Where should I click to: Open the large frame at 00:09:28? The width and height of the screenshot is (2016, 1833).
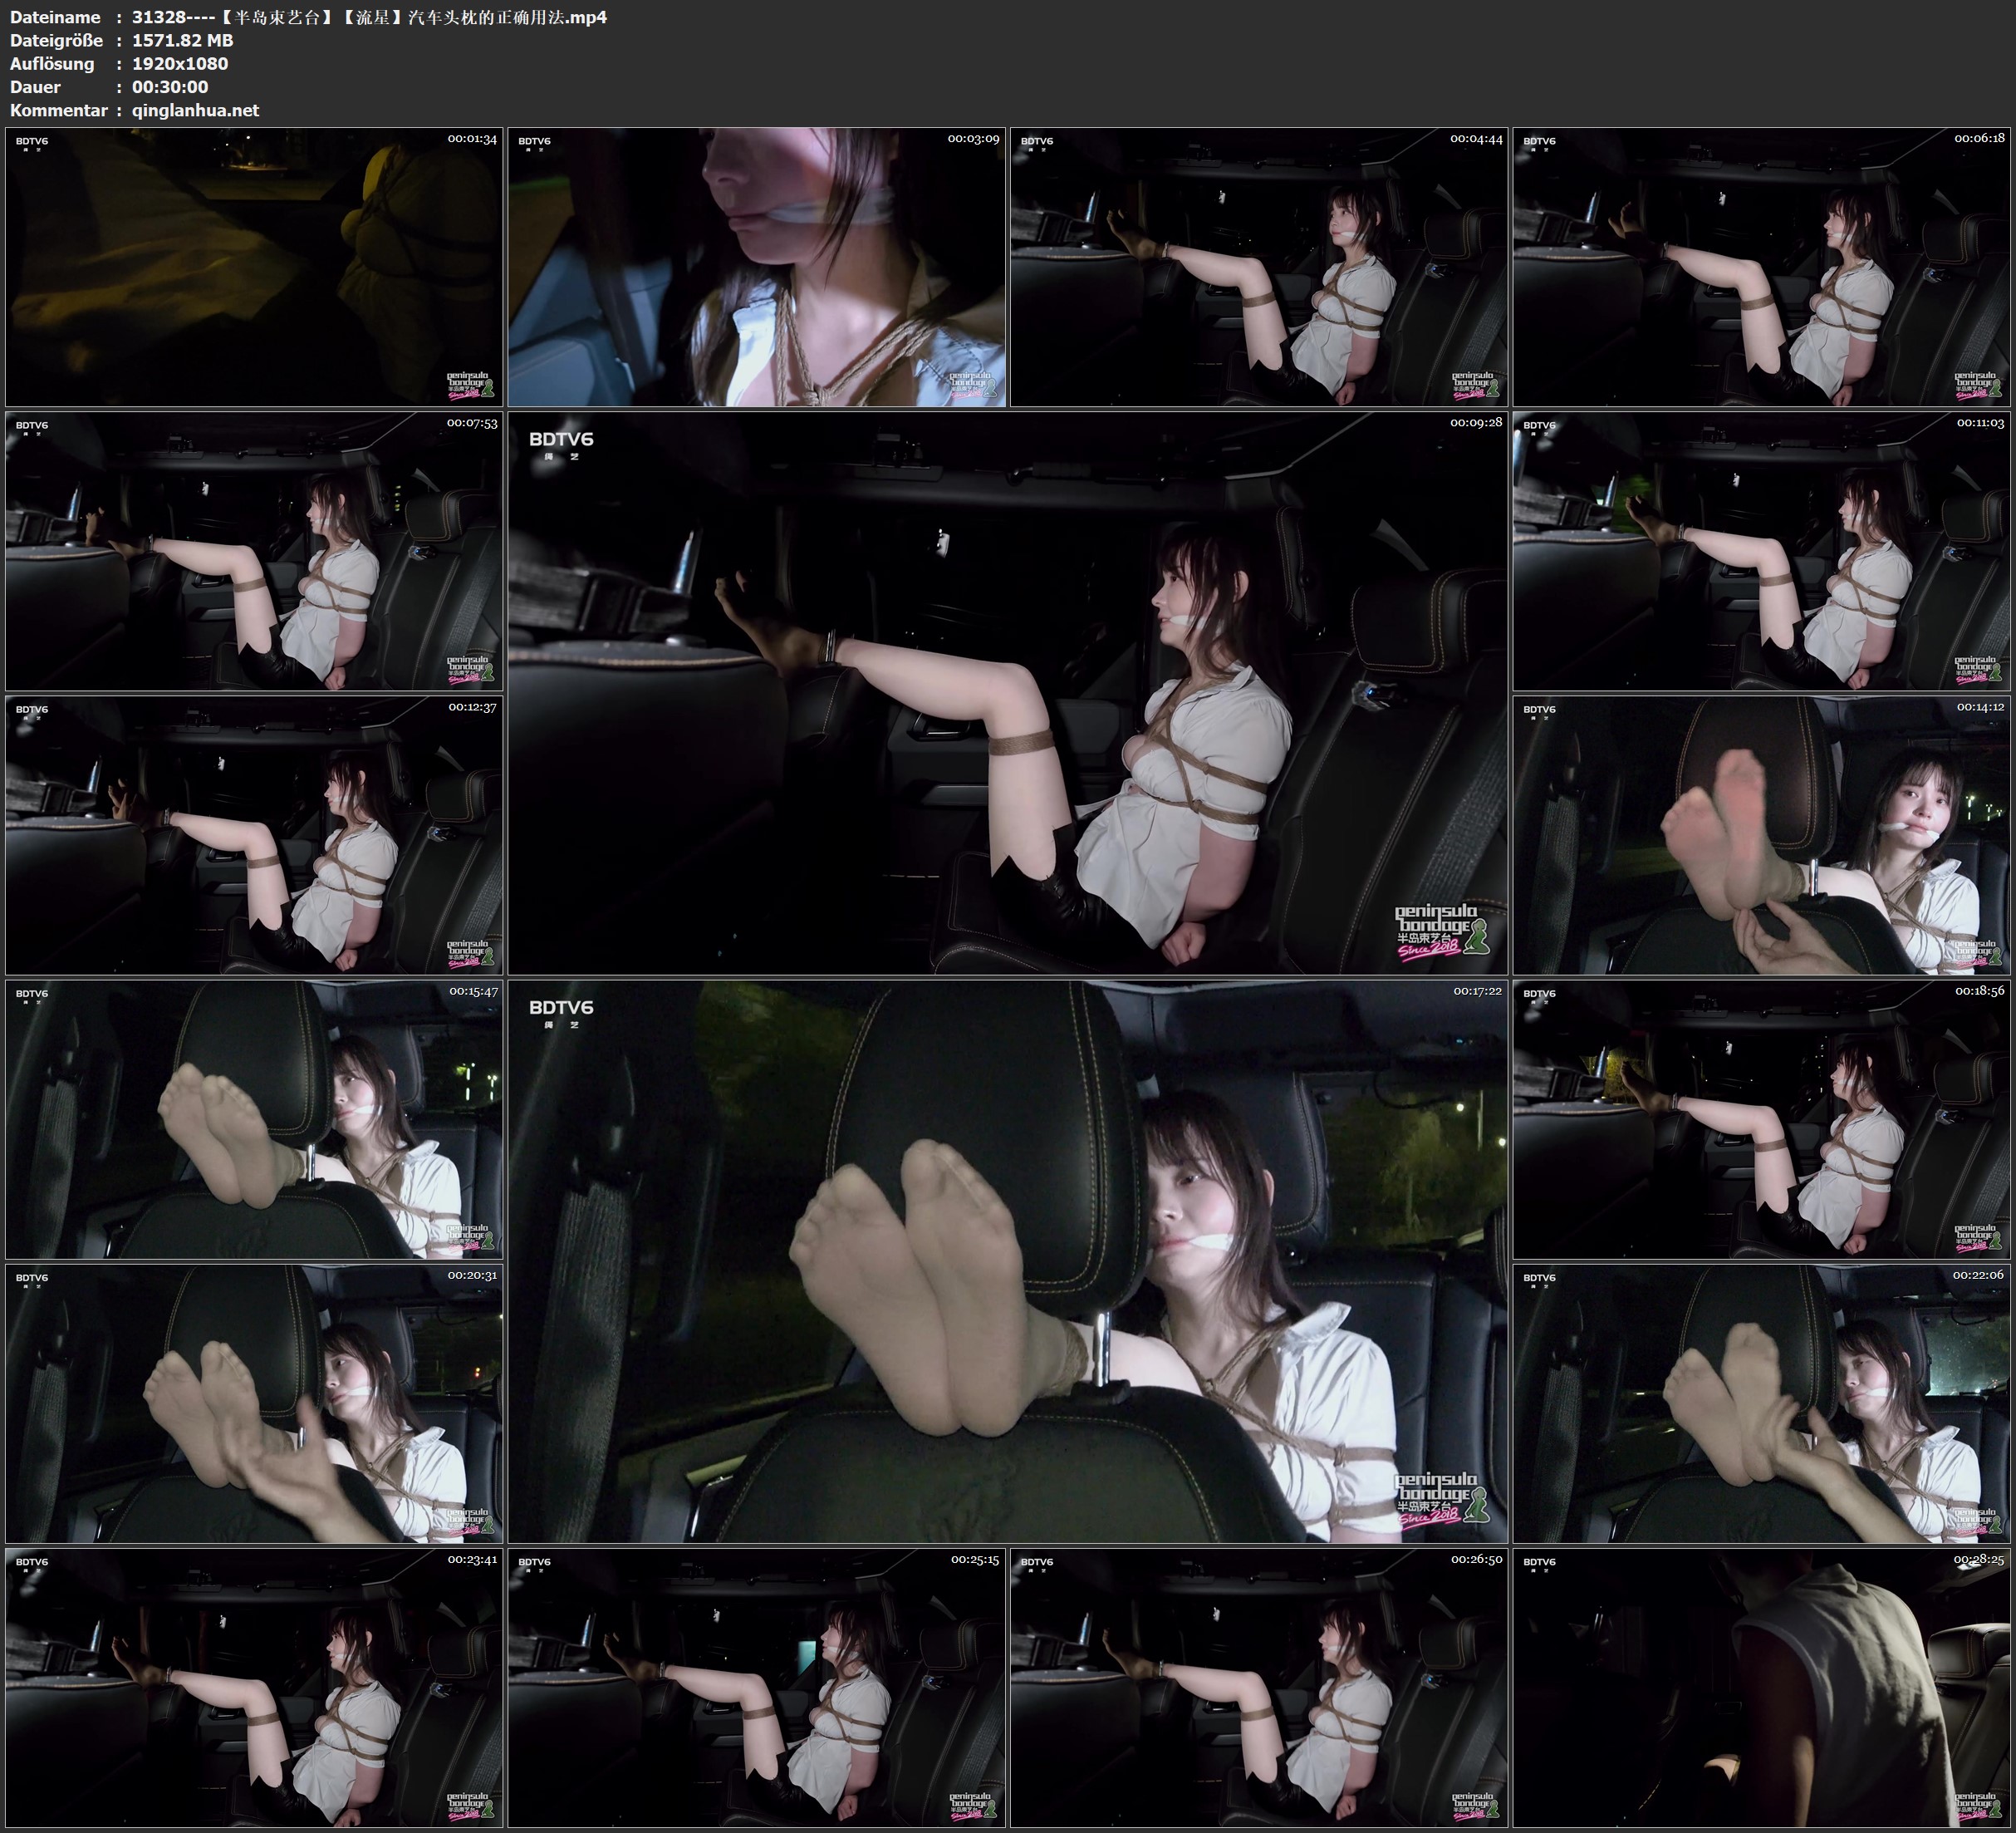coord(1007,693)
